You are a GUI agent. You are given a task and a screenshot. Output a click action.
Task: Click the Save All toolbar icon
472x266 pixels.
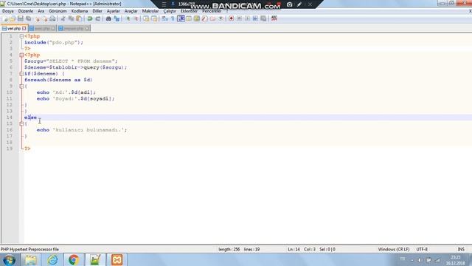(x=28, y=18)
